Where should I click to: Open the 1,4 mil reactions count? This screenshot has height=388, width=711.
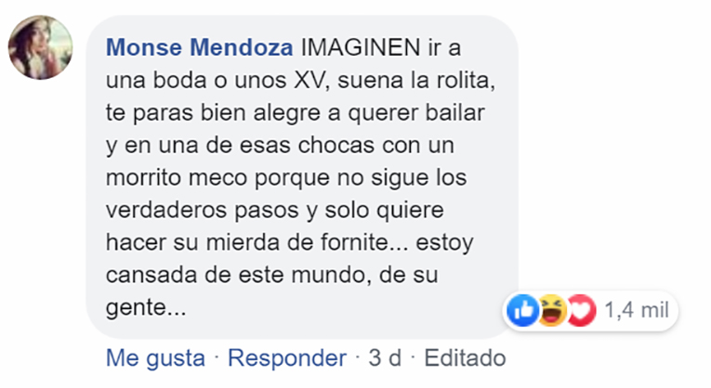pyautogui.click(x=637, y=311)
